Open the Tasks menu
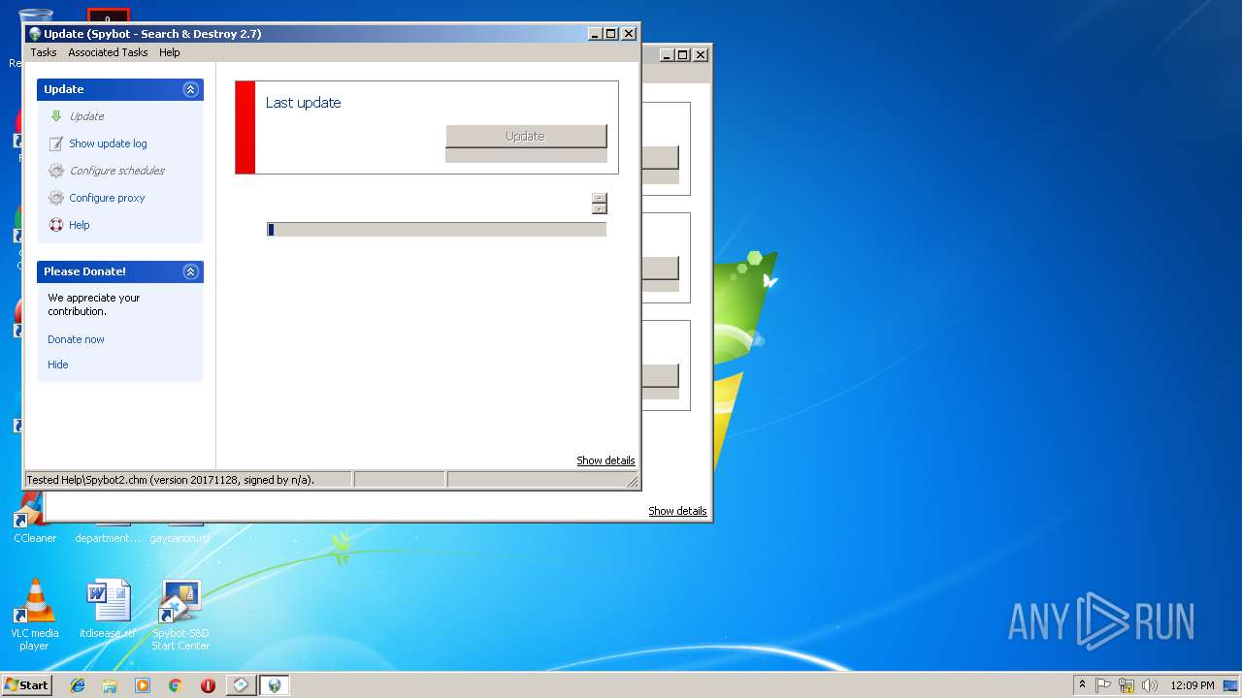The height and width of the screenshot is (698, 1242). [43, 52]
